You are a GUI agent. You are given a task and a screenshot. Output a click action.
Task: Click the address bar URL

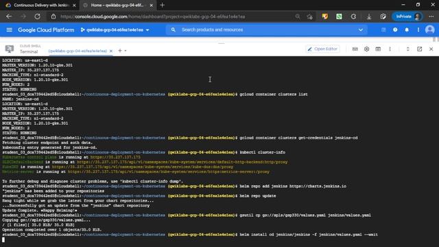[152, 16]
